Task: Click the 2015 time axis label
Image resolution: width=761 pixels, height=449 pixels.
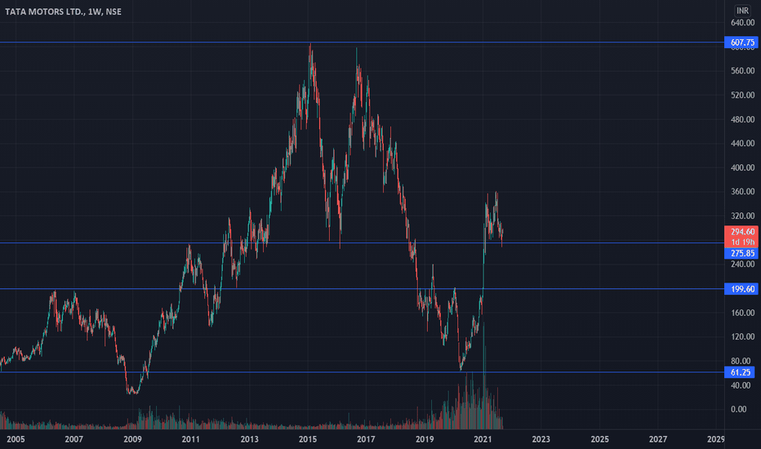Action: (308, 439)
